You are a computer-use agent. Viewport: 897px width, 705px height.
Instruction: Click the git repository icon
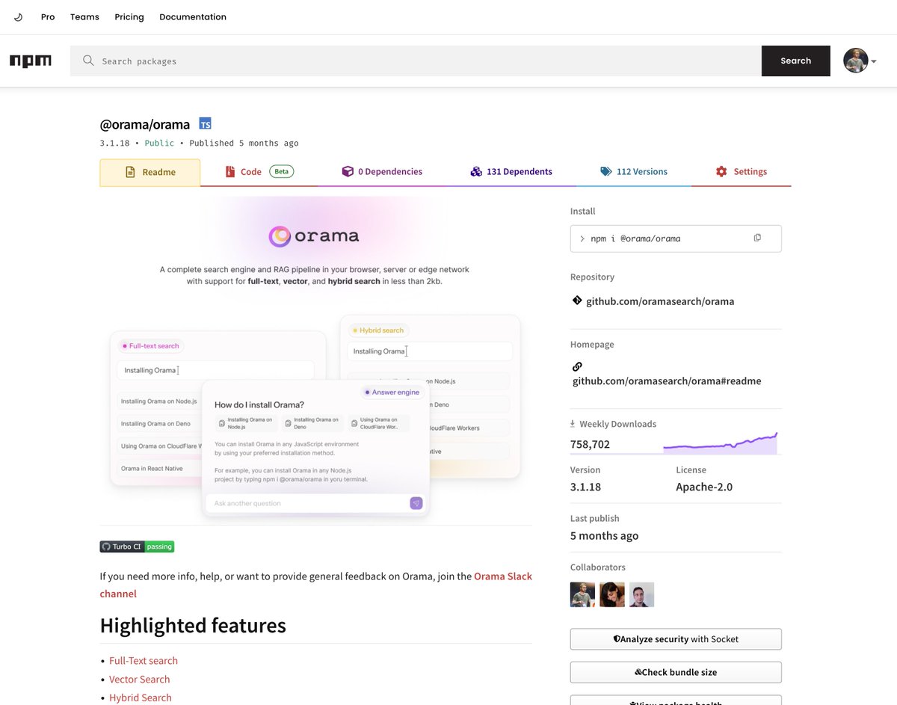(577, 301)
